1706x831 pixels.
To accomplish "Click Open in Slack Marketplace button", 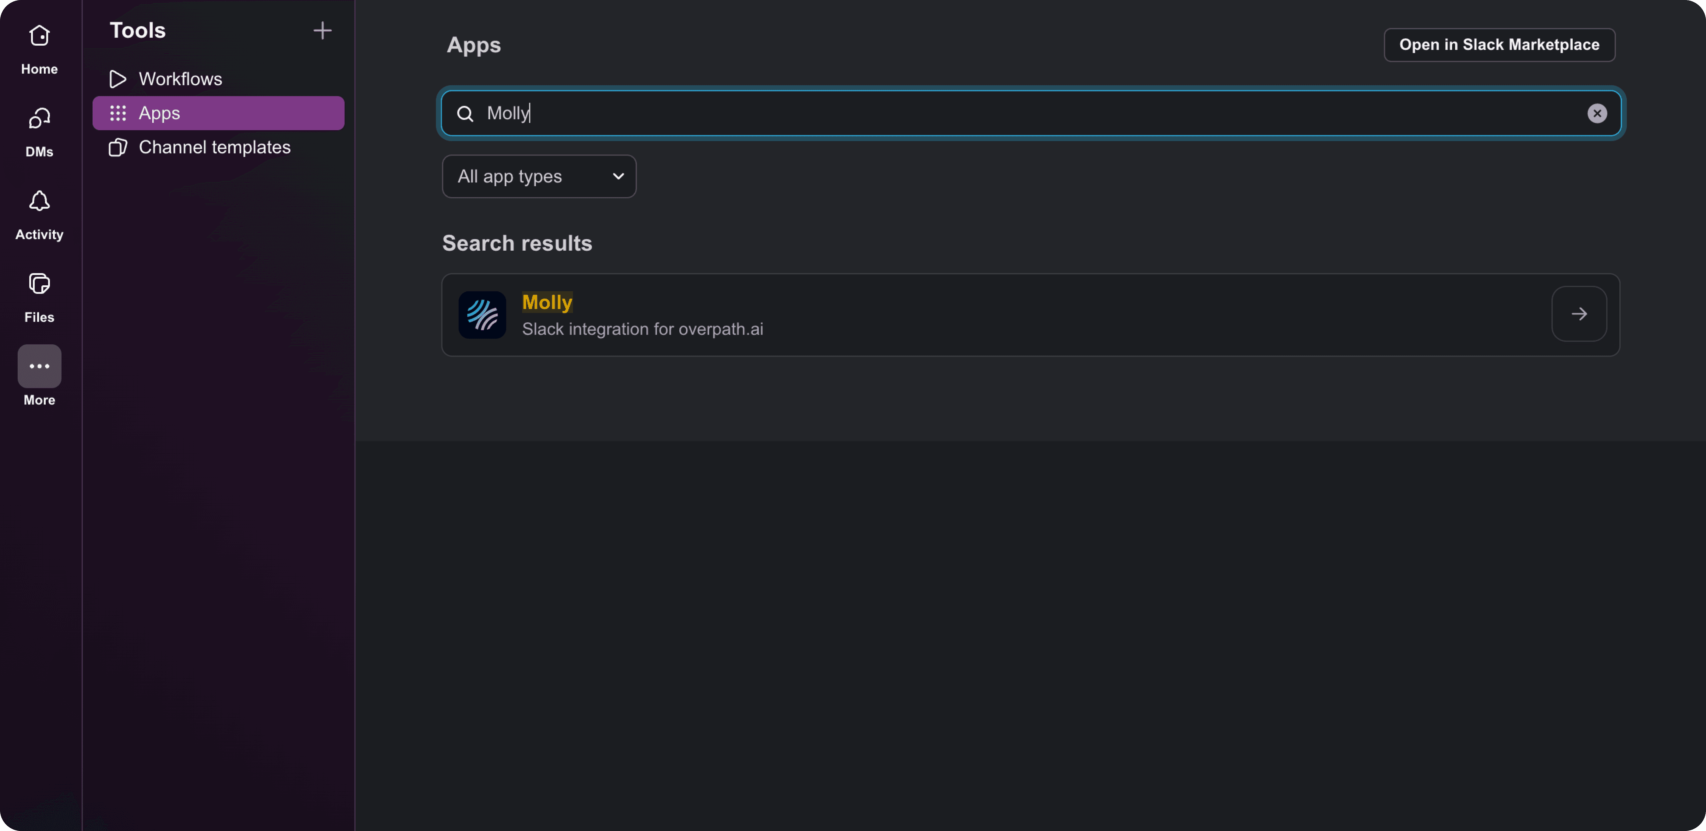I will (1499, 45).
